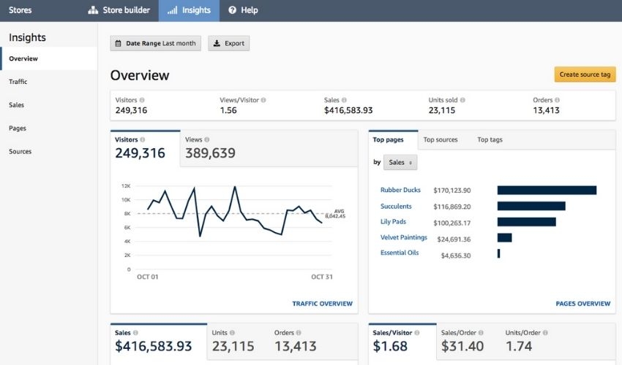
Task: Click the OCT 01 axis label
Action: (148, 277)
